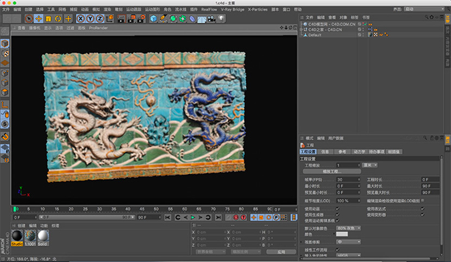Screen dimensions: 451x262
Task: Click the timeline preview range slider bar
Action: coord(86,218)
